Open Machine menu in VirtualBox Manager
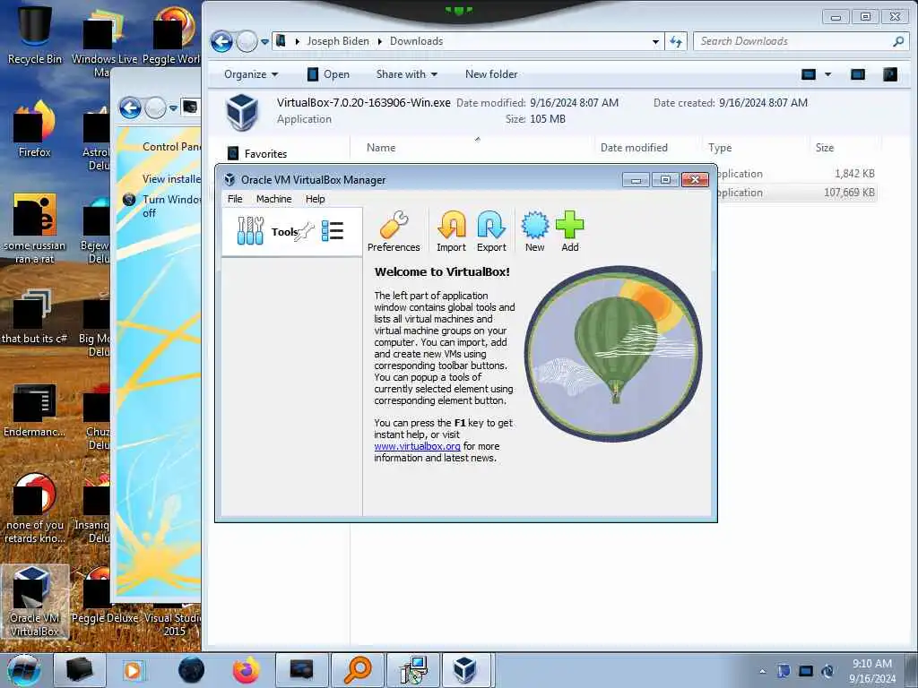 tap(273, 199)
